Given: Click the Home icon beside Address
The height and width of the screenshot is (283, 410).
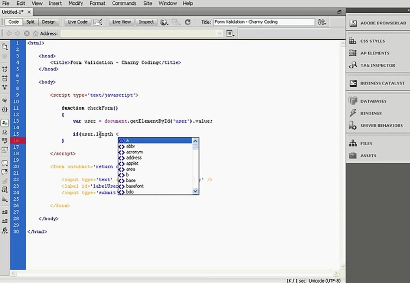Looking at the screenshot, I should [x=35, y=33].
